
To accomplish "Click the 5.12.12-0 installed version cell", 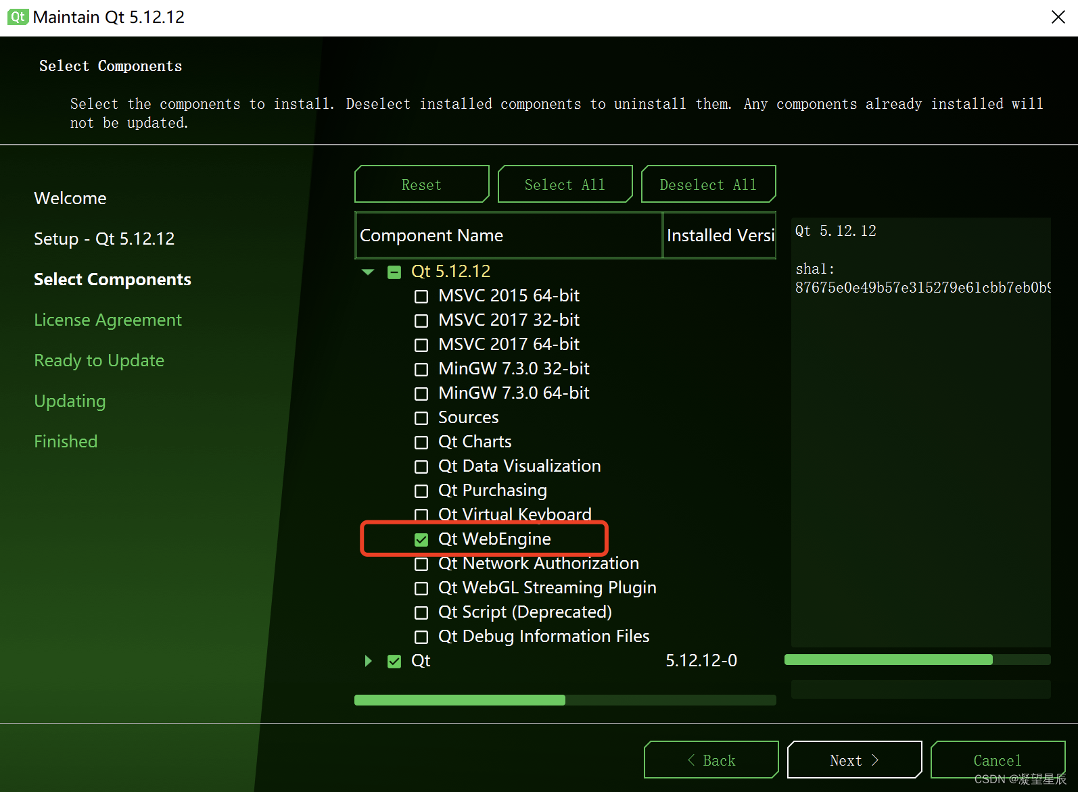I will pyautogui.click(x=701, y=660).
